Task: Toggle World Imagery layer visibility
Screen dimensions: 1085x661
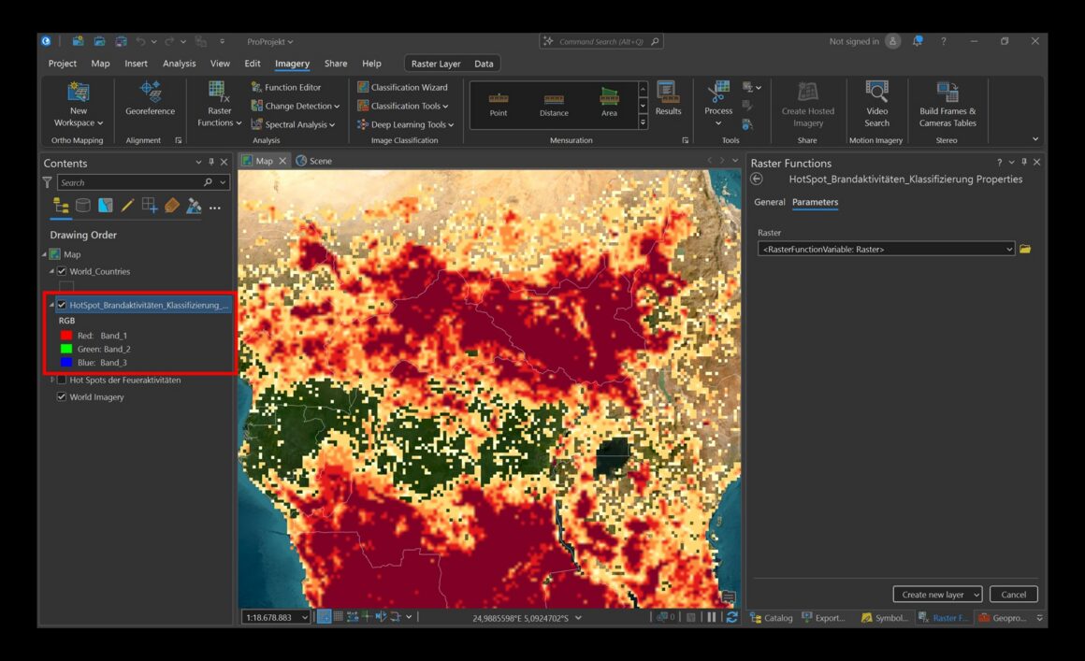Action: [x=62, y=397]
